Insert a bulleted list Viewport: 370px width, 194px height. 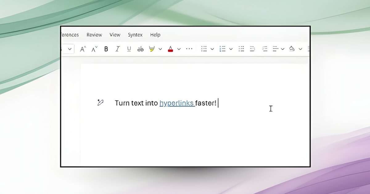[204, 49]
